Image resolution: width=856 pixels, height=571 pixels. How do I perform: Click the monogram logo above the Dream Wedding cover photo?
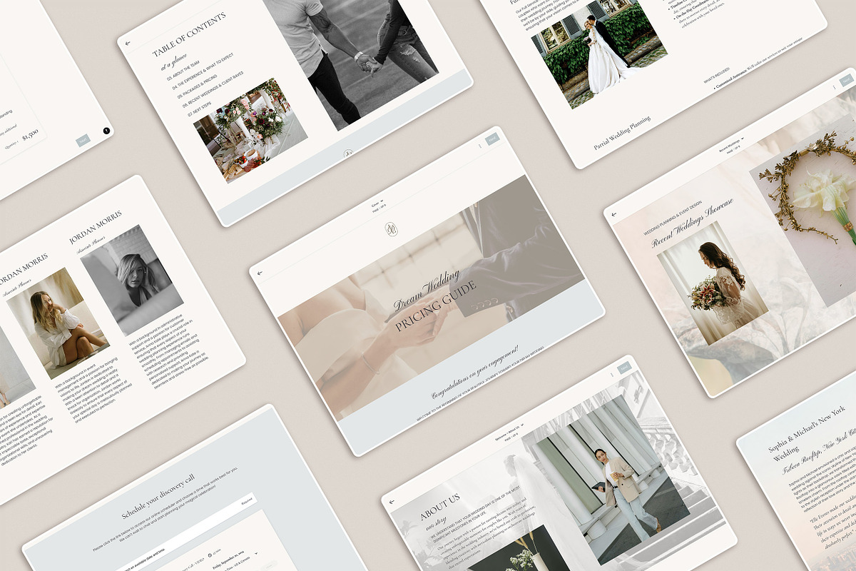pyautogui.click(x=391, y=228)
